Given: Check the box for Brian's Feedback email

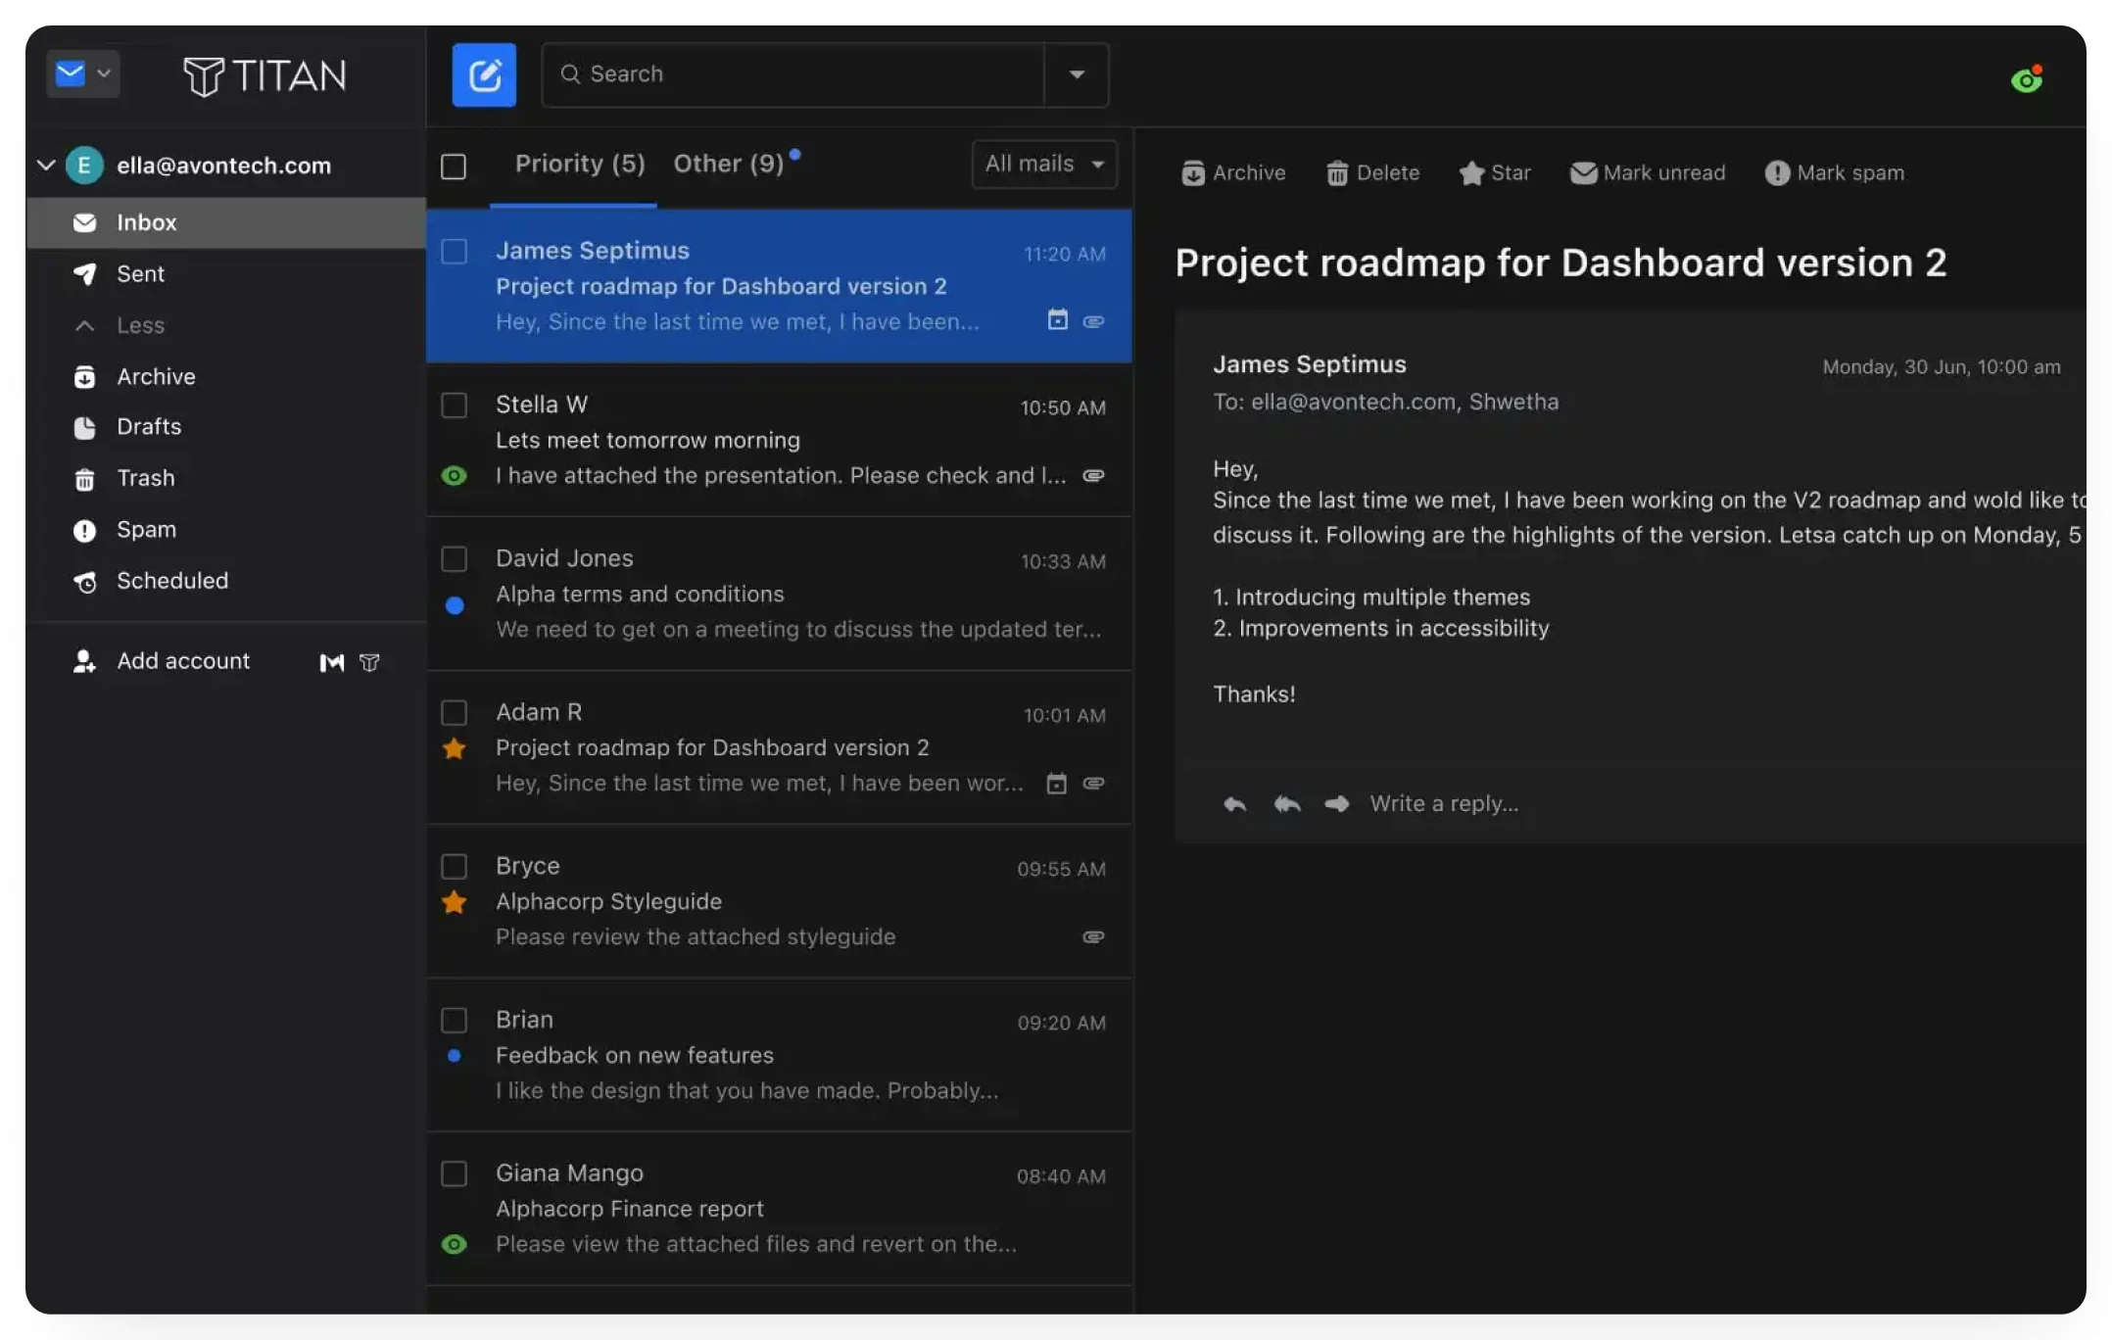Looking at the screenshot, I should point(454,1021).
